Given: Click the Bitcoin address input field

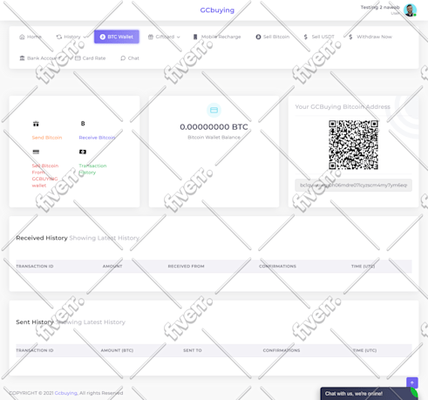Looking at the screenshot, I should [353, 186].
